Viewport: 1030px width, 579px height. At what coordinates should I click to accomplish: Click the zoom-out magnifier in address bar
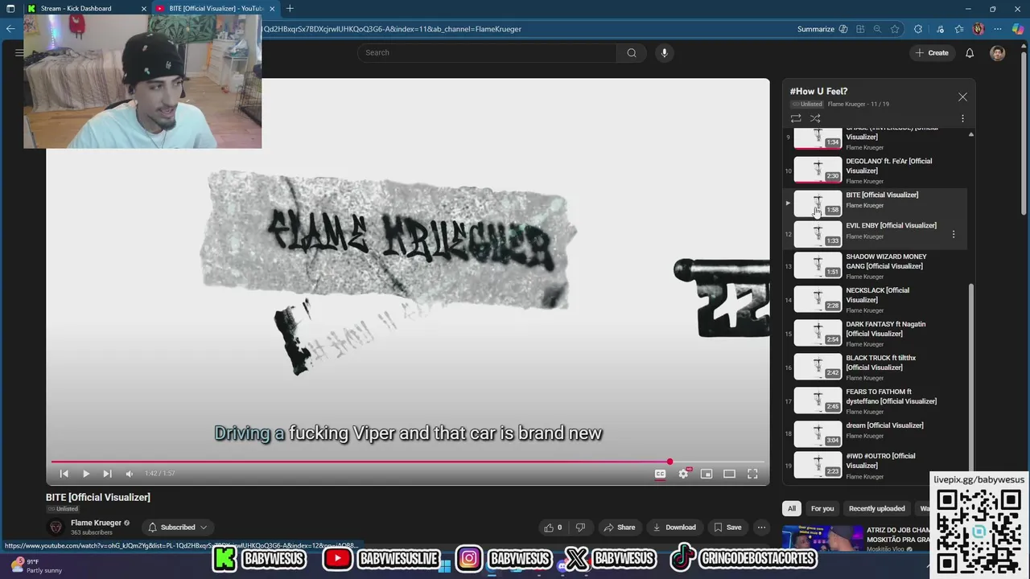click(877, 29)
